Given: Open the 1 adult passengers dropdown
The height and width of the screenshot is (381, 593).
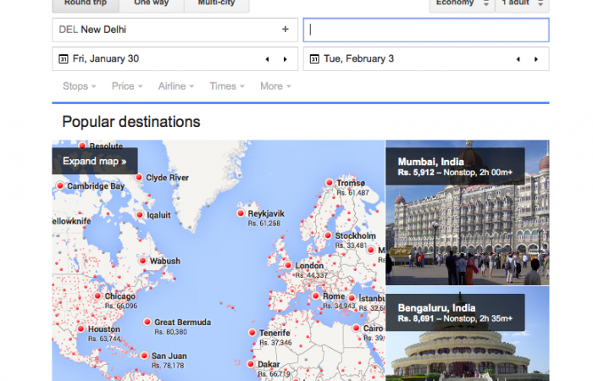Looking at the screenshot, I should click(523, 4).
